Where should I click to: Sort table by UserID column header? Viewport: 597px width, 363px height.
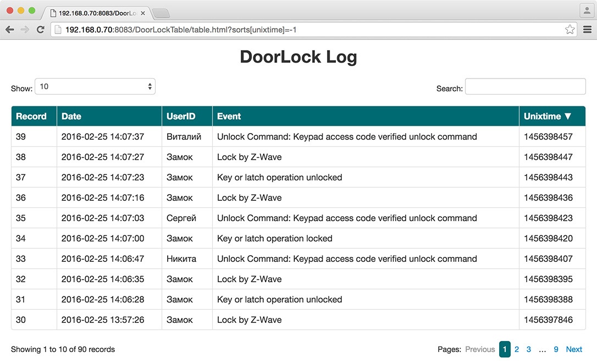[x=181, y=116]
